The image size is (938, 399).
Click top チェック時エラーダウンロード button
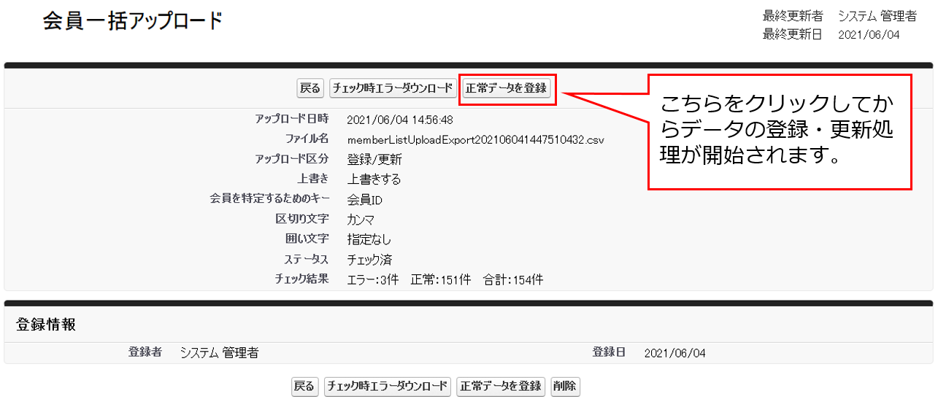coord(393,88)
